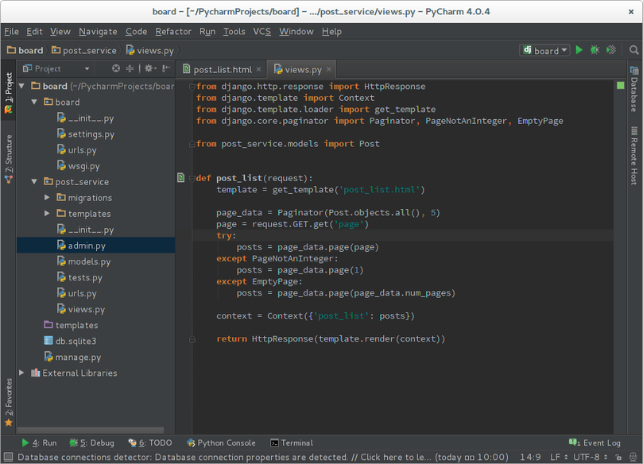Open manage.py in project tree
643x464 pixels.
pyautogui.click(x=72, y=357)
